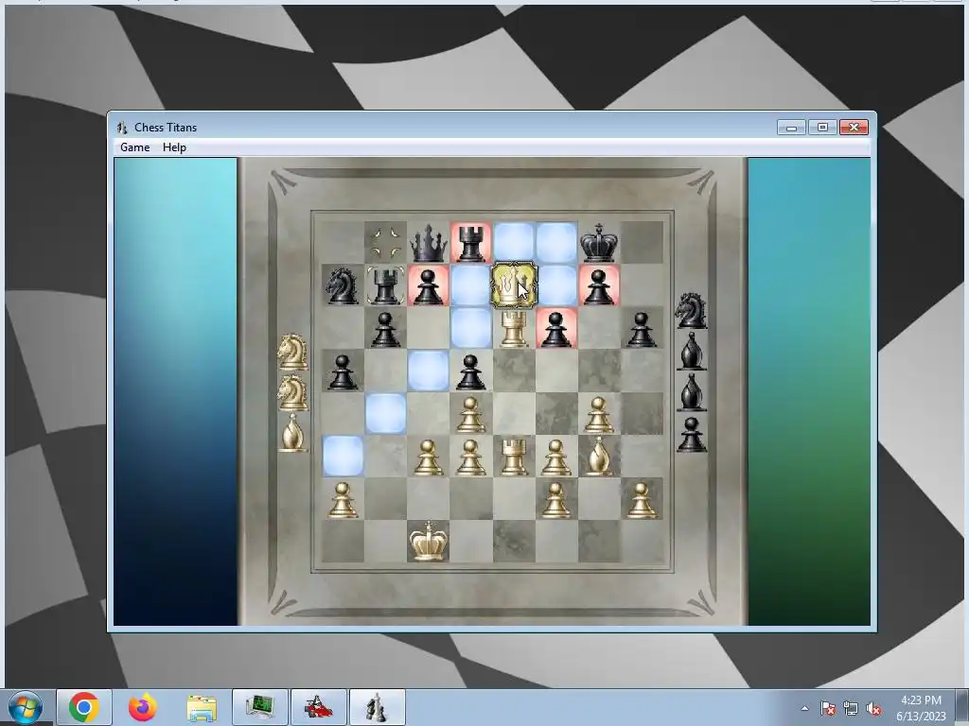The height and width of the screenshot is (726, 969).
Task: Select the white pawn on d3
Action: click(x=470, y=457)
